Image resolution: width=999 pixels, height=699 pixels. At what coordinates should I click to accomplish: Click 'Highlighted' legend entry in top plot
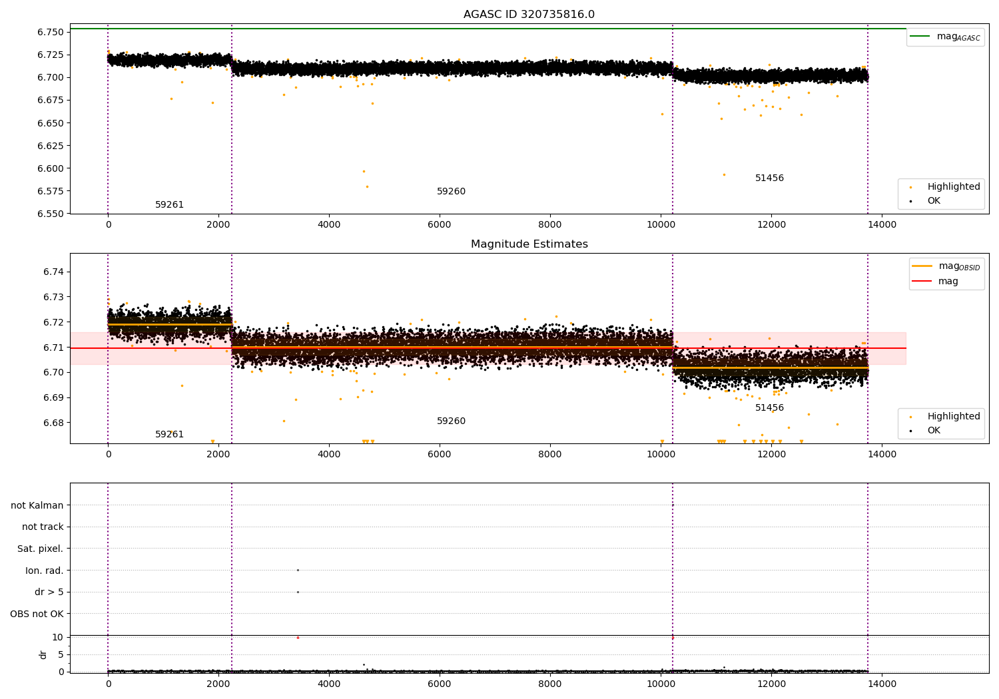[945, 187]
